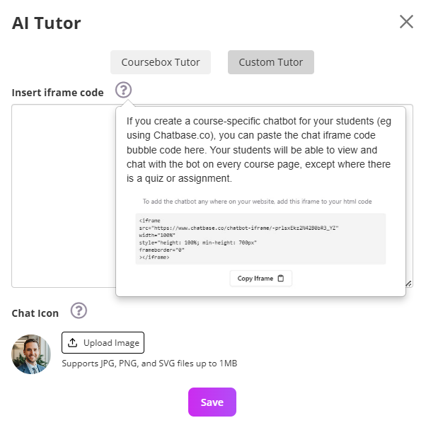Viewport: 426px width, 442px height.
Task: Click the 'To add the chatbot' instruction line
Action: (257, 202)
